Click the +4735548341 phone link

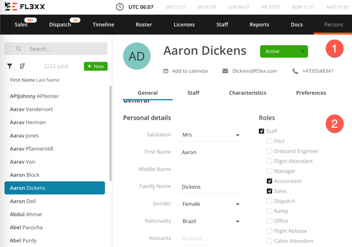[x=318, y=71]
